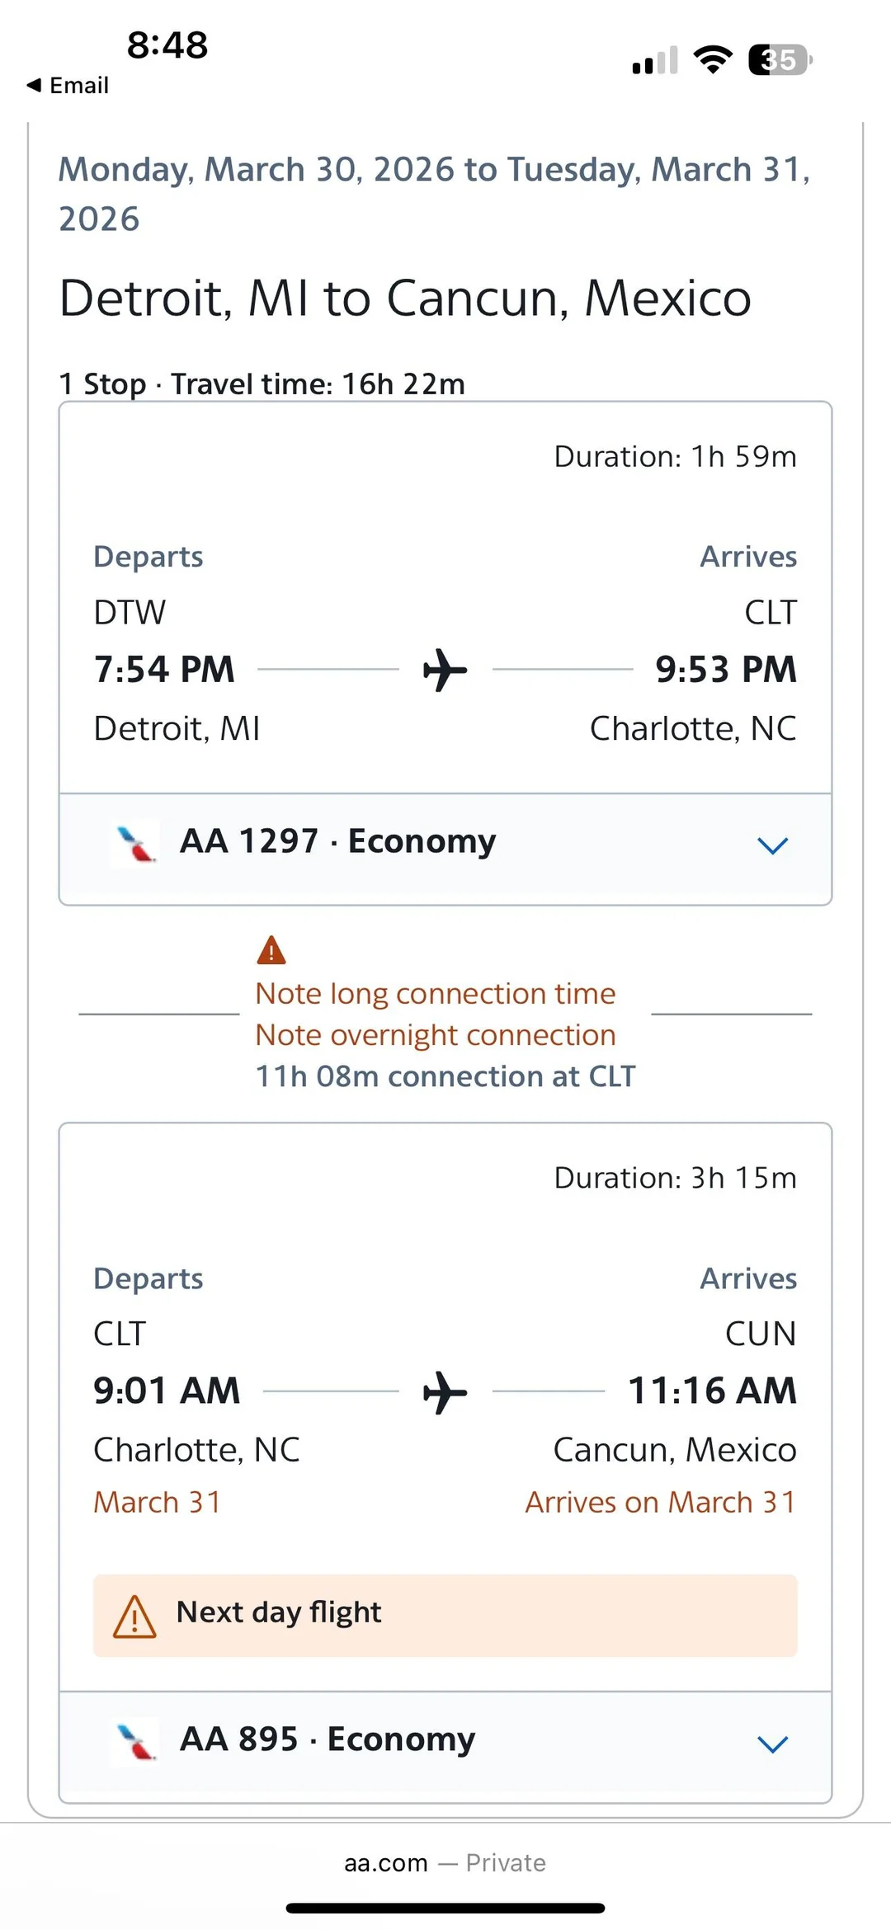Viewport: 891px width, 1930px height.
Task: Tap the American Airlines logo beside AA 1297
Action: click(135, 843)
